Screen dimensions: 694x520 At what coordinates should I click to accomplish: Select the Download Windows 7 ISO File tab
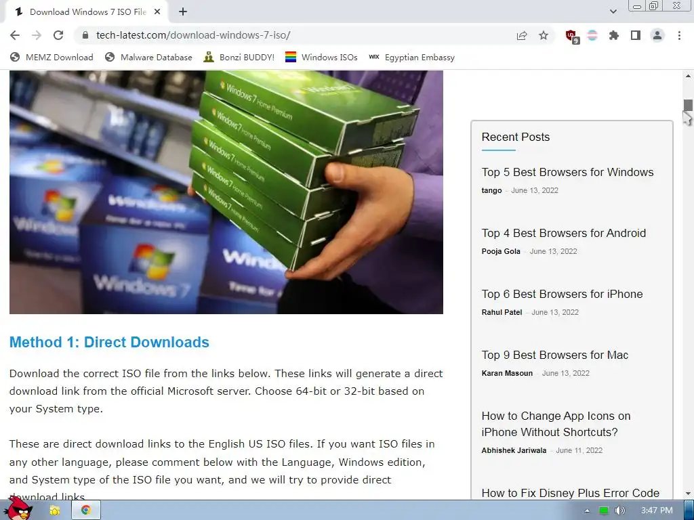87,12
